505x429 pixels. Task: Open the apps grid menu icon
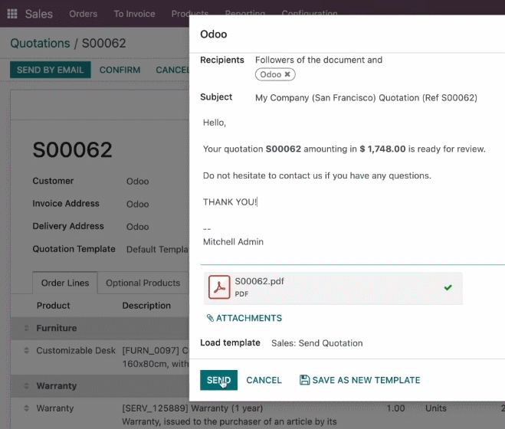coord(12,14)
